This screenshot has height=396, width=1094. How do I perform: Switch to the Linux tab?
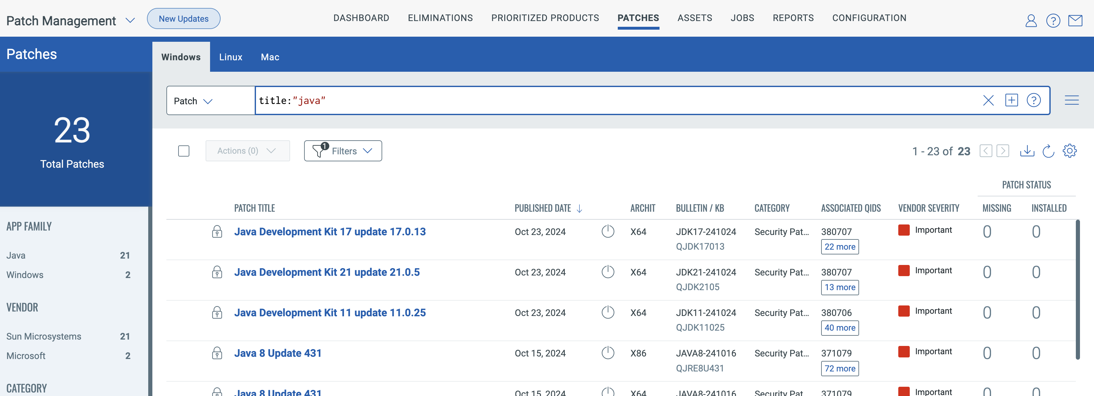point(230,57)
